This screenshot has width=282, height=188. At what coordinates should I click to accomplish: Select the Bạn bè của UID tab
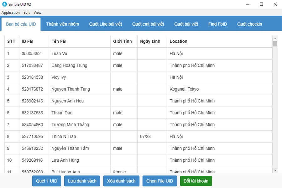(x=21, y=24)
